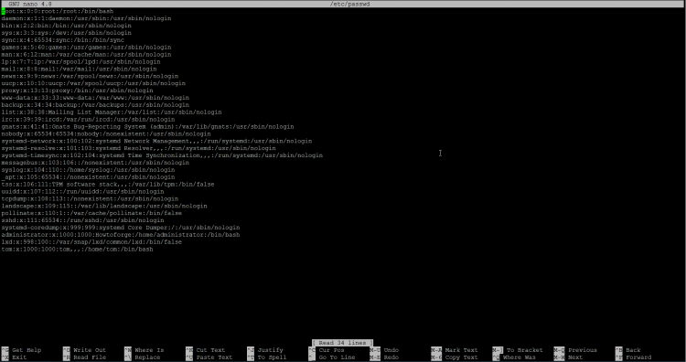The width and height of the screenshot is (686, 362).
Task: Select the Cur Pos shortcut
Action: (x=327, y=350)
